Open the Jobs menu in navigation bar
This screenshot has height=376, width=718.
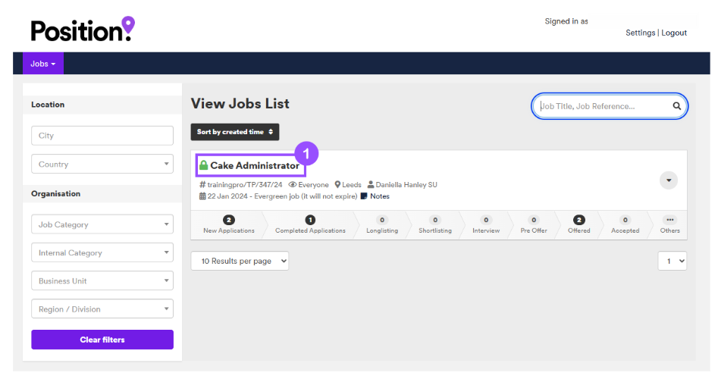[x=43, y=64]
